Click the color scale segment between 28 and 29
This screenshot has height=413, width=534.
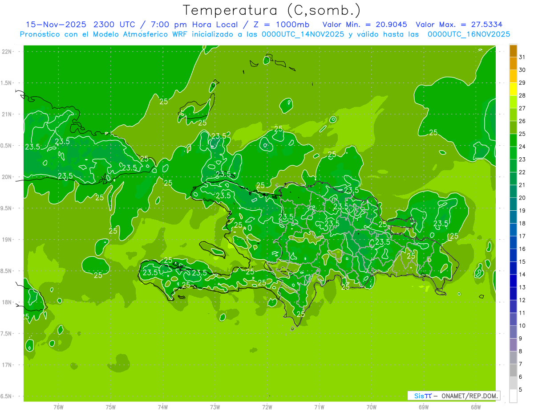pos(513,89)
